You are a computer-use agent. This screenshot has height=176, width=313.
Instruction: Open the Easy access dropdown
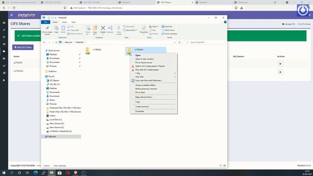coord(130,30)
